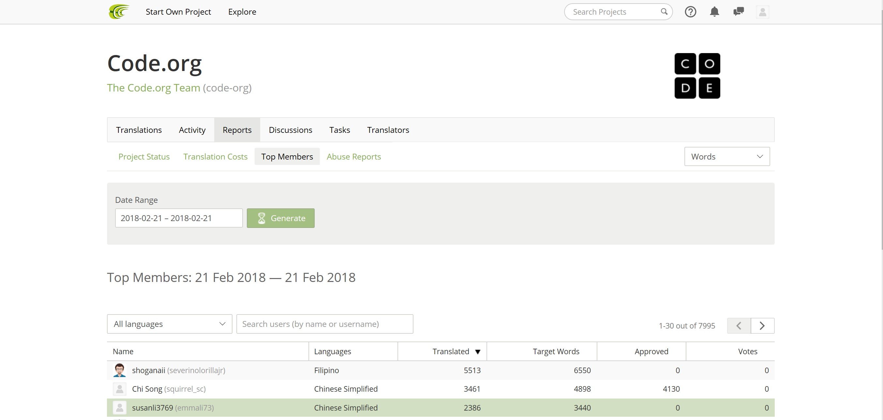Open the user profile avatar menu
The image size is (883, 420).
point(762,12)
